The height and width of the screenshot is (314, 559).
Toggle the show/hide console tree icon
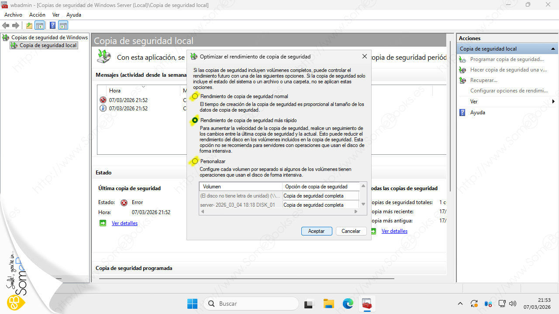coord(40,25)
